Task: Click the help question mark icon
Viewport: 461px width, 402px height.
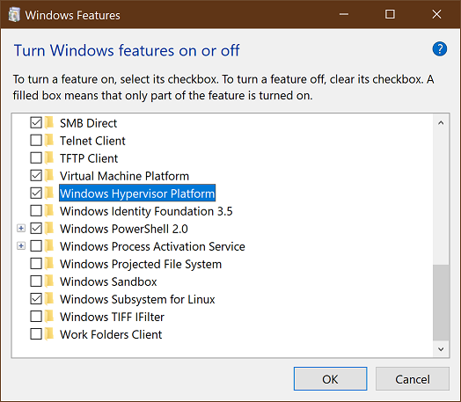Action: pyautogui.click(x=440, y=49)
